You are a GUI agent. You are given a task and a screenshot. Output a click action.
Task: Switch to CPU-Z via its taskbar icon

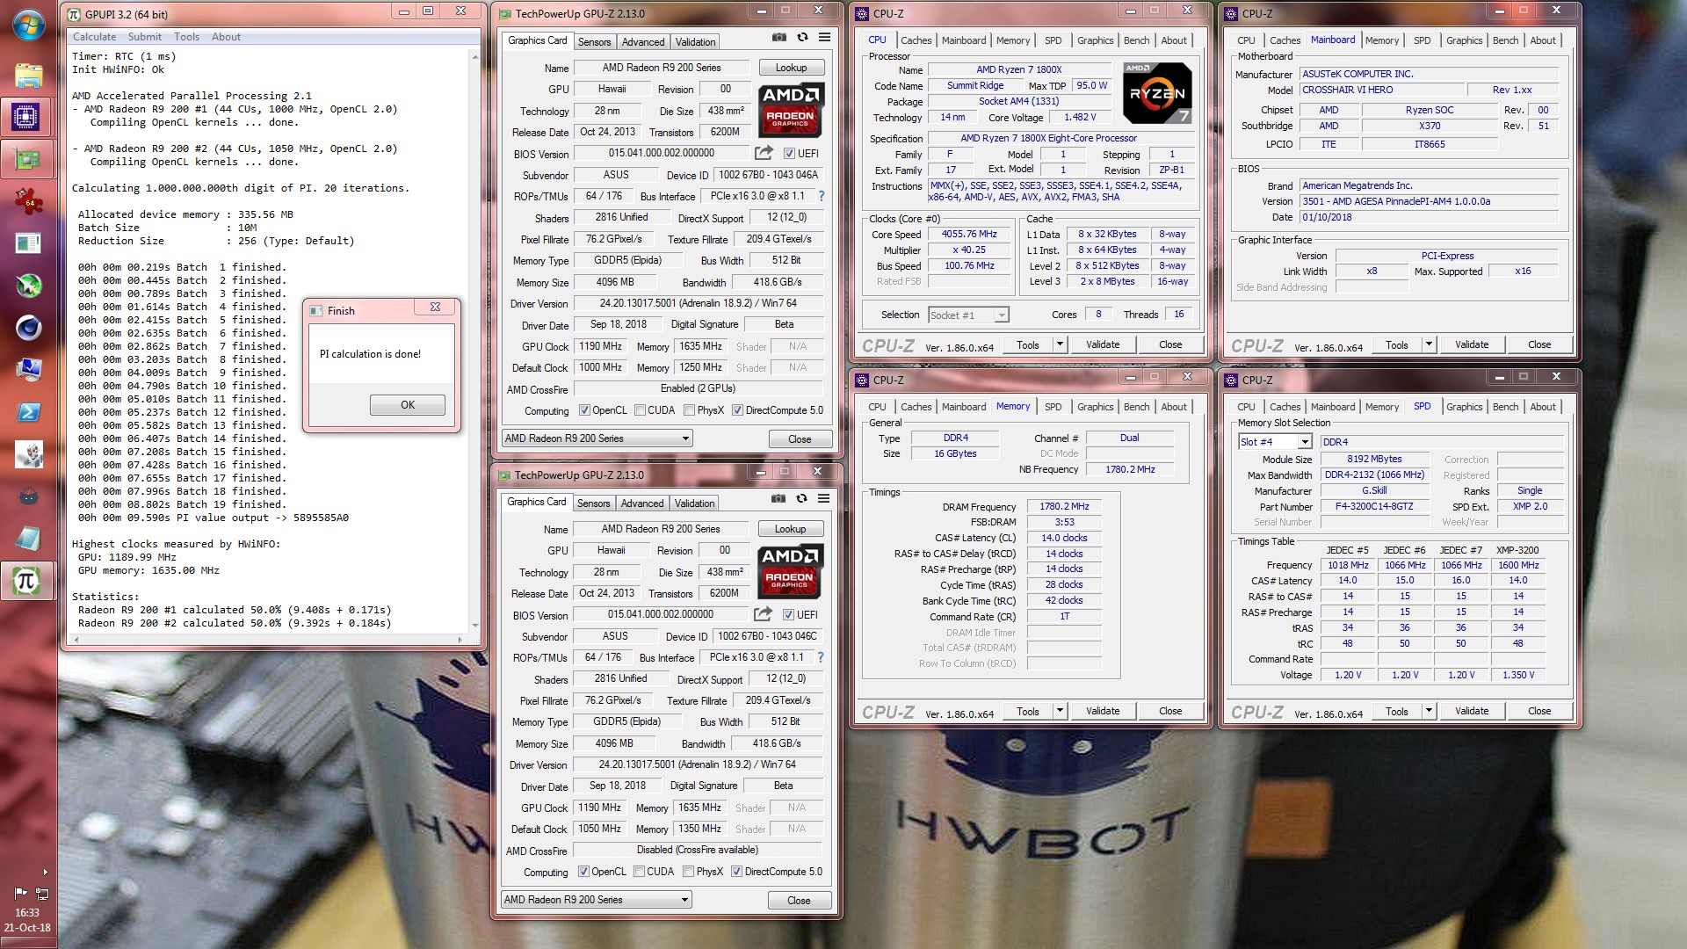[x=26, y=117]
